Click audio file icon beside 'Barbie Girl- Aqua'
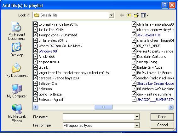Viewport: 178px width, 136px height. [134, 67]
